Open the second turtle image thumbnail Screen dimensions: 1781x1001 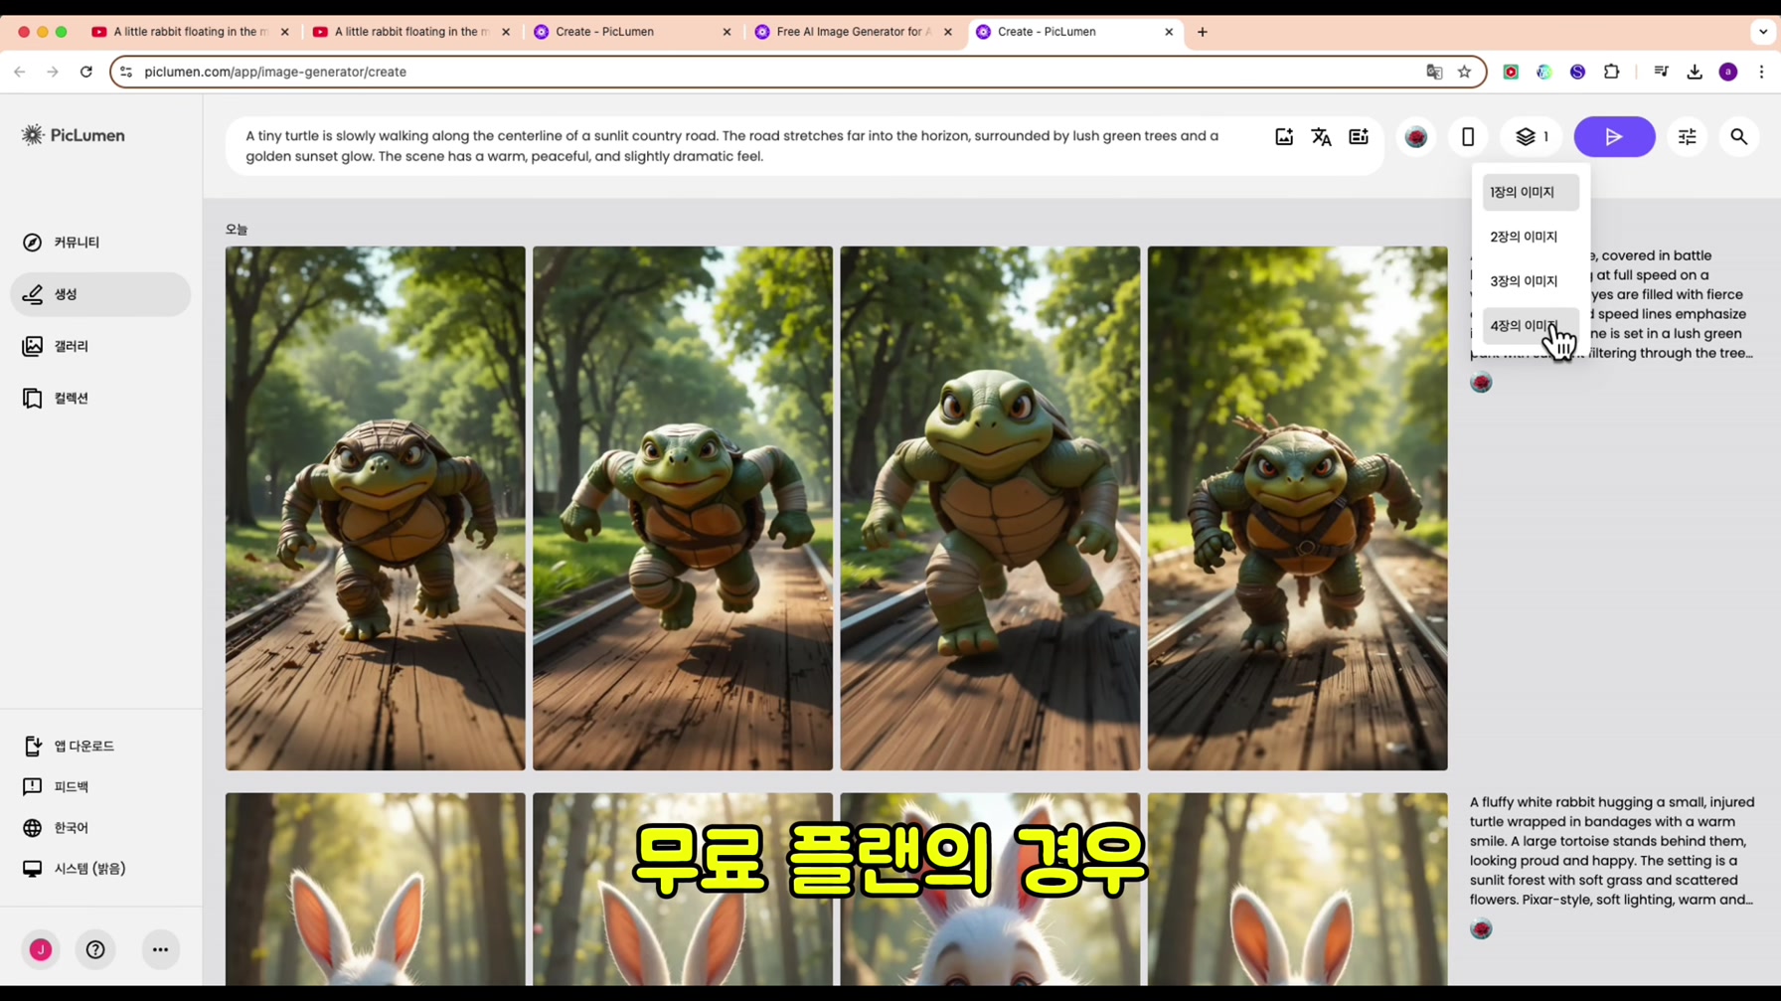coord(683,508)
